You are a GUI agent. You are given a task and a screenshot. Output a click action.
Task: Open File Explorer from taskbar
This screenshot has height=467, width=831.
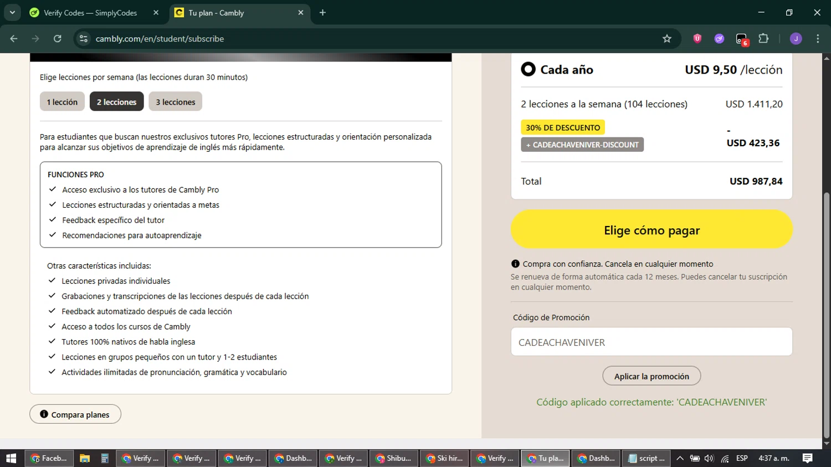84,458
